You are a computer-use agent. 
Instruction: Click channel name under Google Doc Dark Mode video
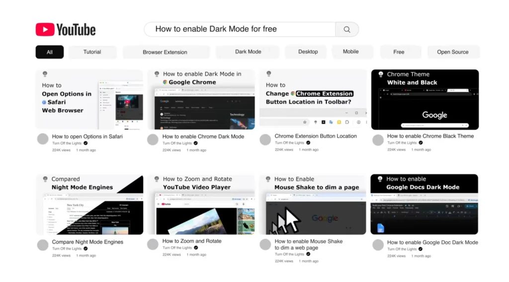pos(402,249)
